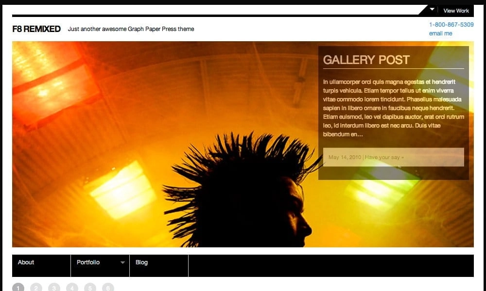Switch to slide 1 pagination dot
The image size is (486, 291).
click(18, 288)
